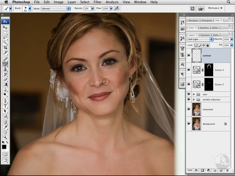Select the Slice tool

click(5, 53)
